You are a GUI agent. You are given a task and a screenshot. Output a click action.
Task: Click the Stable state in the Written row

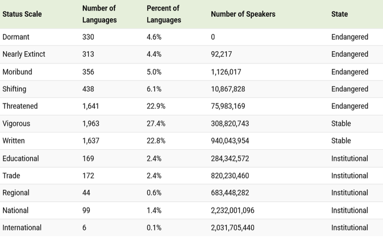click(x=341, y=141)
